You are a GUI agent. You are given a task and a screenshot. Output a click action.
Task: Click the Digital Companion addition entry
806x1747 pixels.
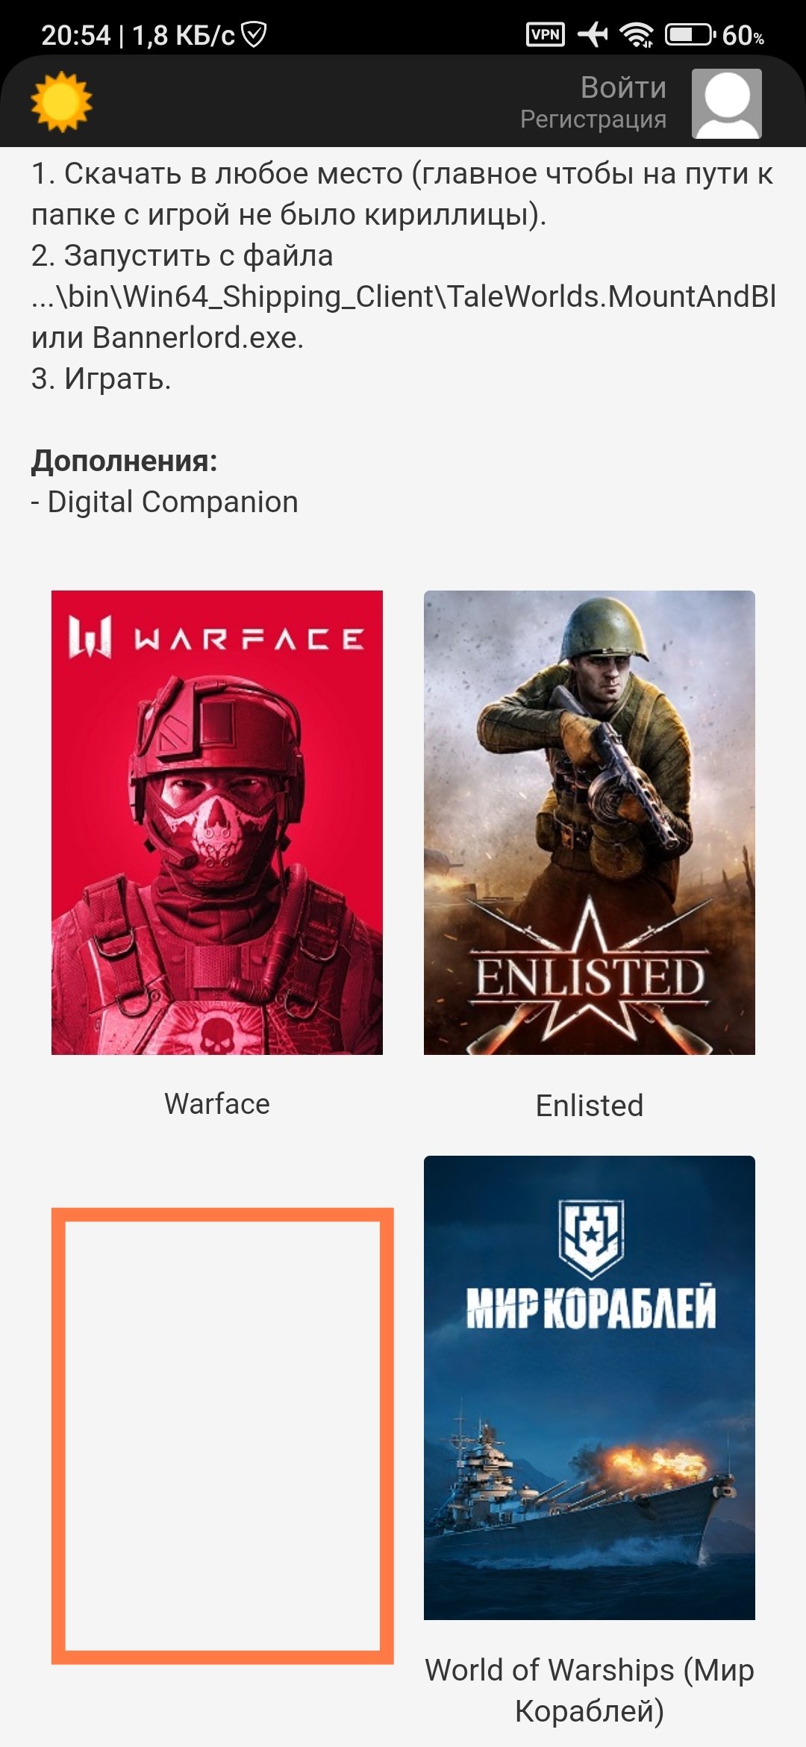point(165,502)
